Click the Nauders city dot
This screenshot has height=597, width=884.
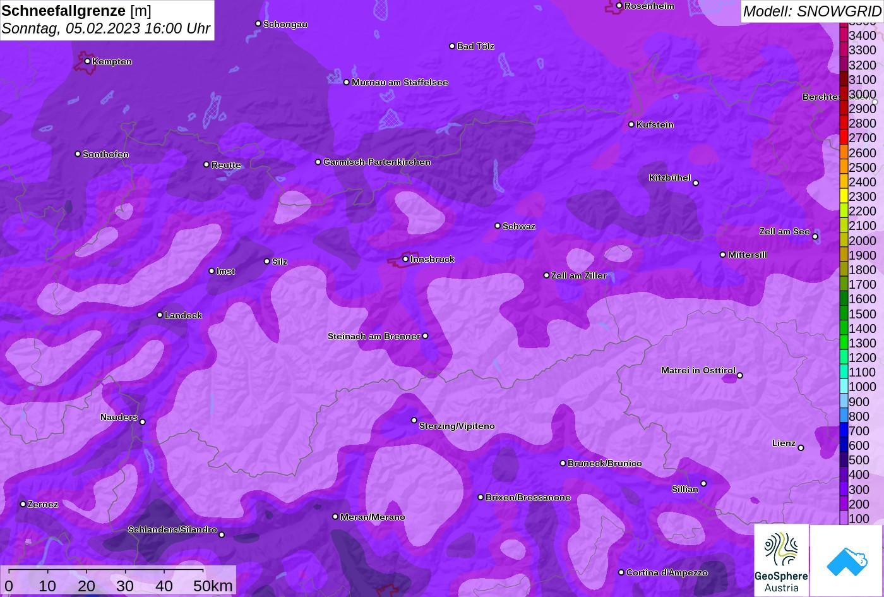142,422
